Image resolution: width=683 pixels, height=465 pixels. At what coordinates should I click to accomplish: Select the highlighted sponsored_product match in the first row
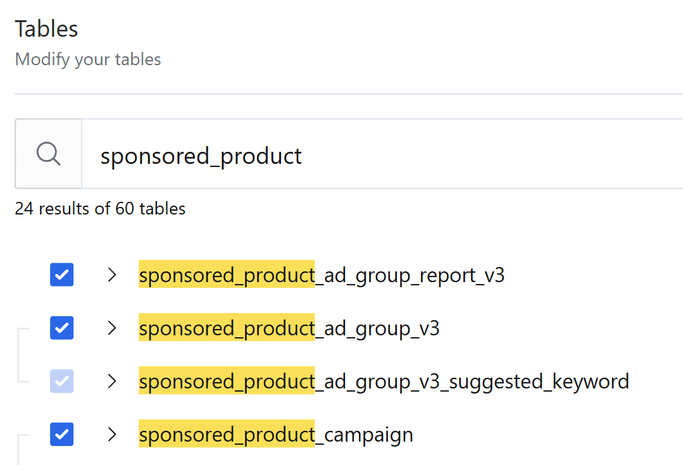(x=226, y=275)
